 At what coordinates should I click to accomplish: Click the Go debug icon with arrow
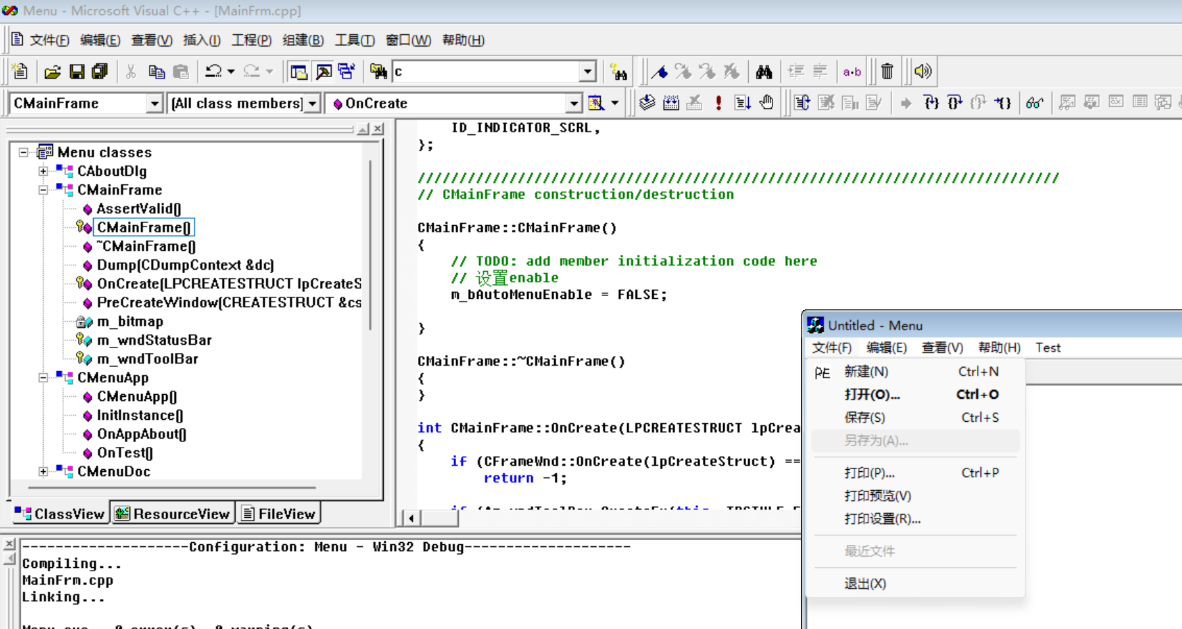click(x=742, y=103)
